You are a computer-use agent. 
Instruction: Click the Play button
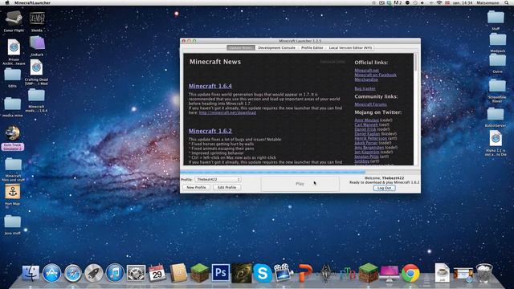click(x=300, y=184)
